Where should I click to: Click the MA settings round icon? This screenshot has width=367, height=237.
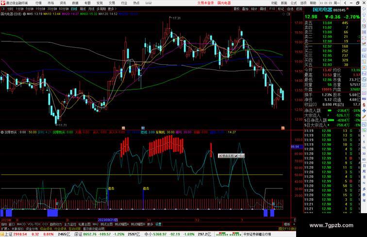24,14
